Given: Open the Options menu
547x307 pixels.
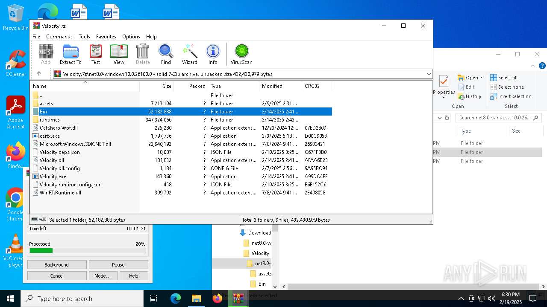Looking at the screenshot, I should click(131, 37).
